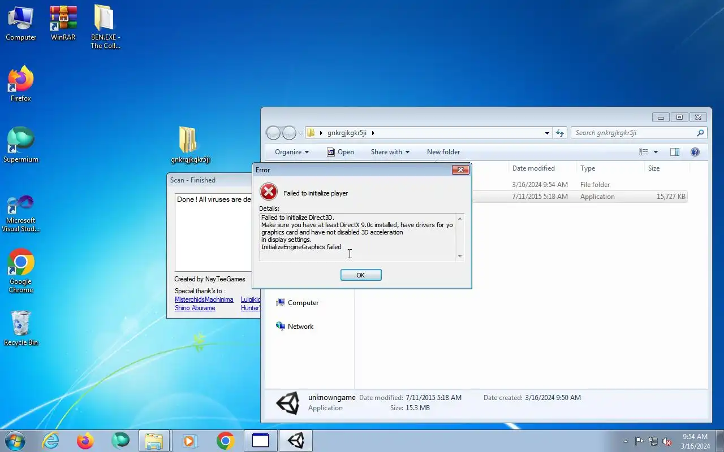This screenshot has width=724, height=452.
Task: Open Explorer help icon
Action: (x=695, y=152)
